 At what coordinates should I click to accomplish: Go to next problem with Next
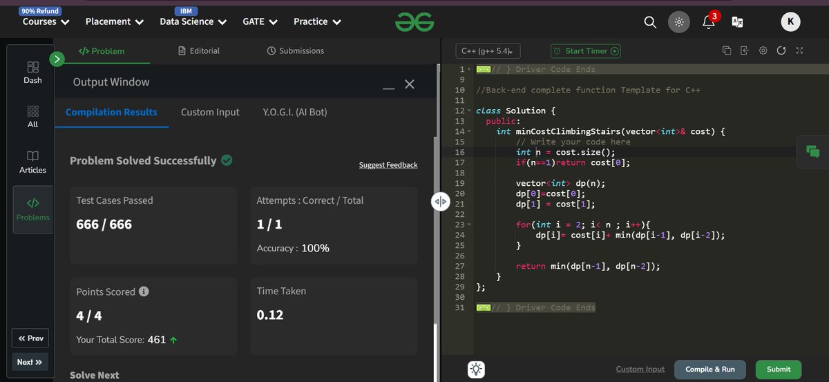(x=30, y=362)
